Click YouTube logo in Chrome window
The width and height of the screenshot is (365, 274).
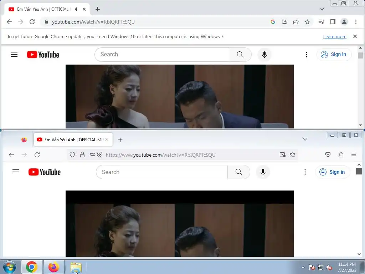43,55
